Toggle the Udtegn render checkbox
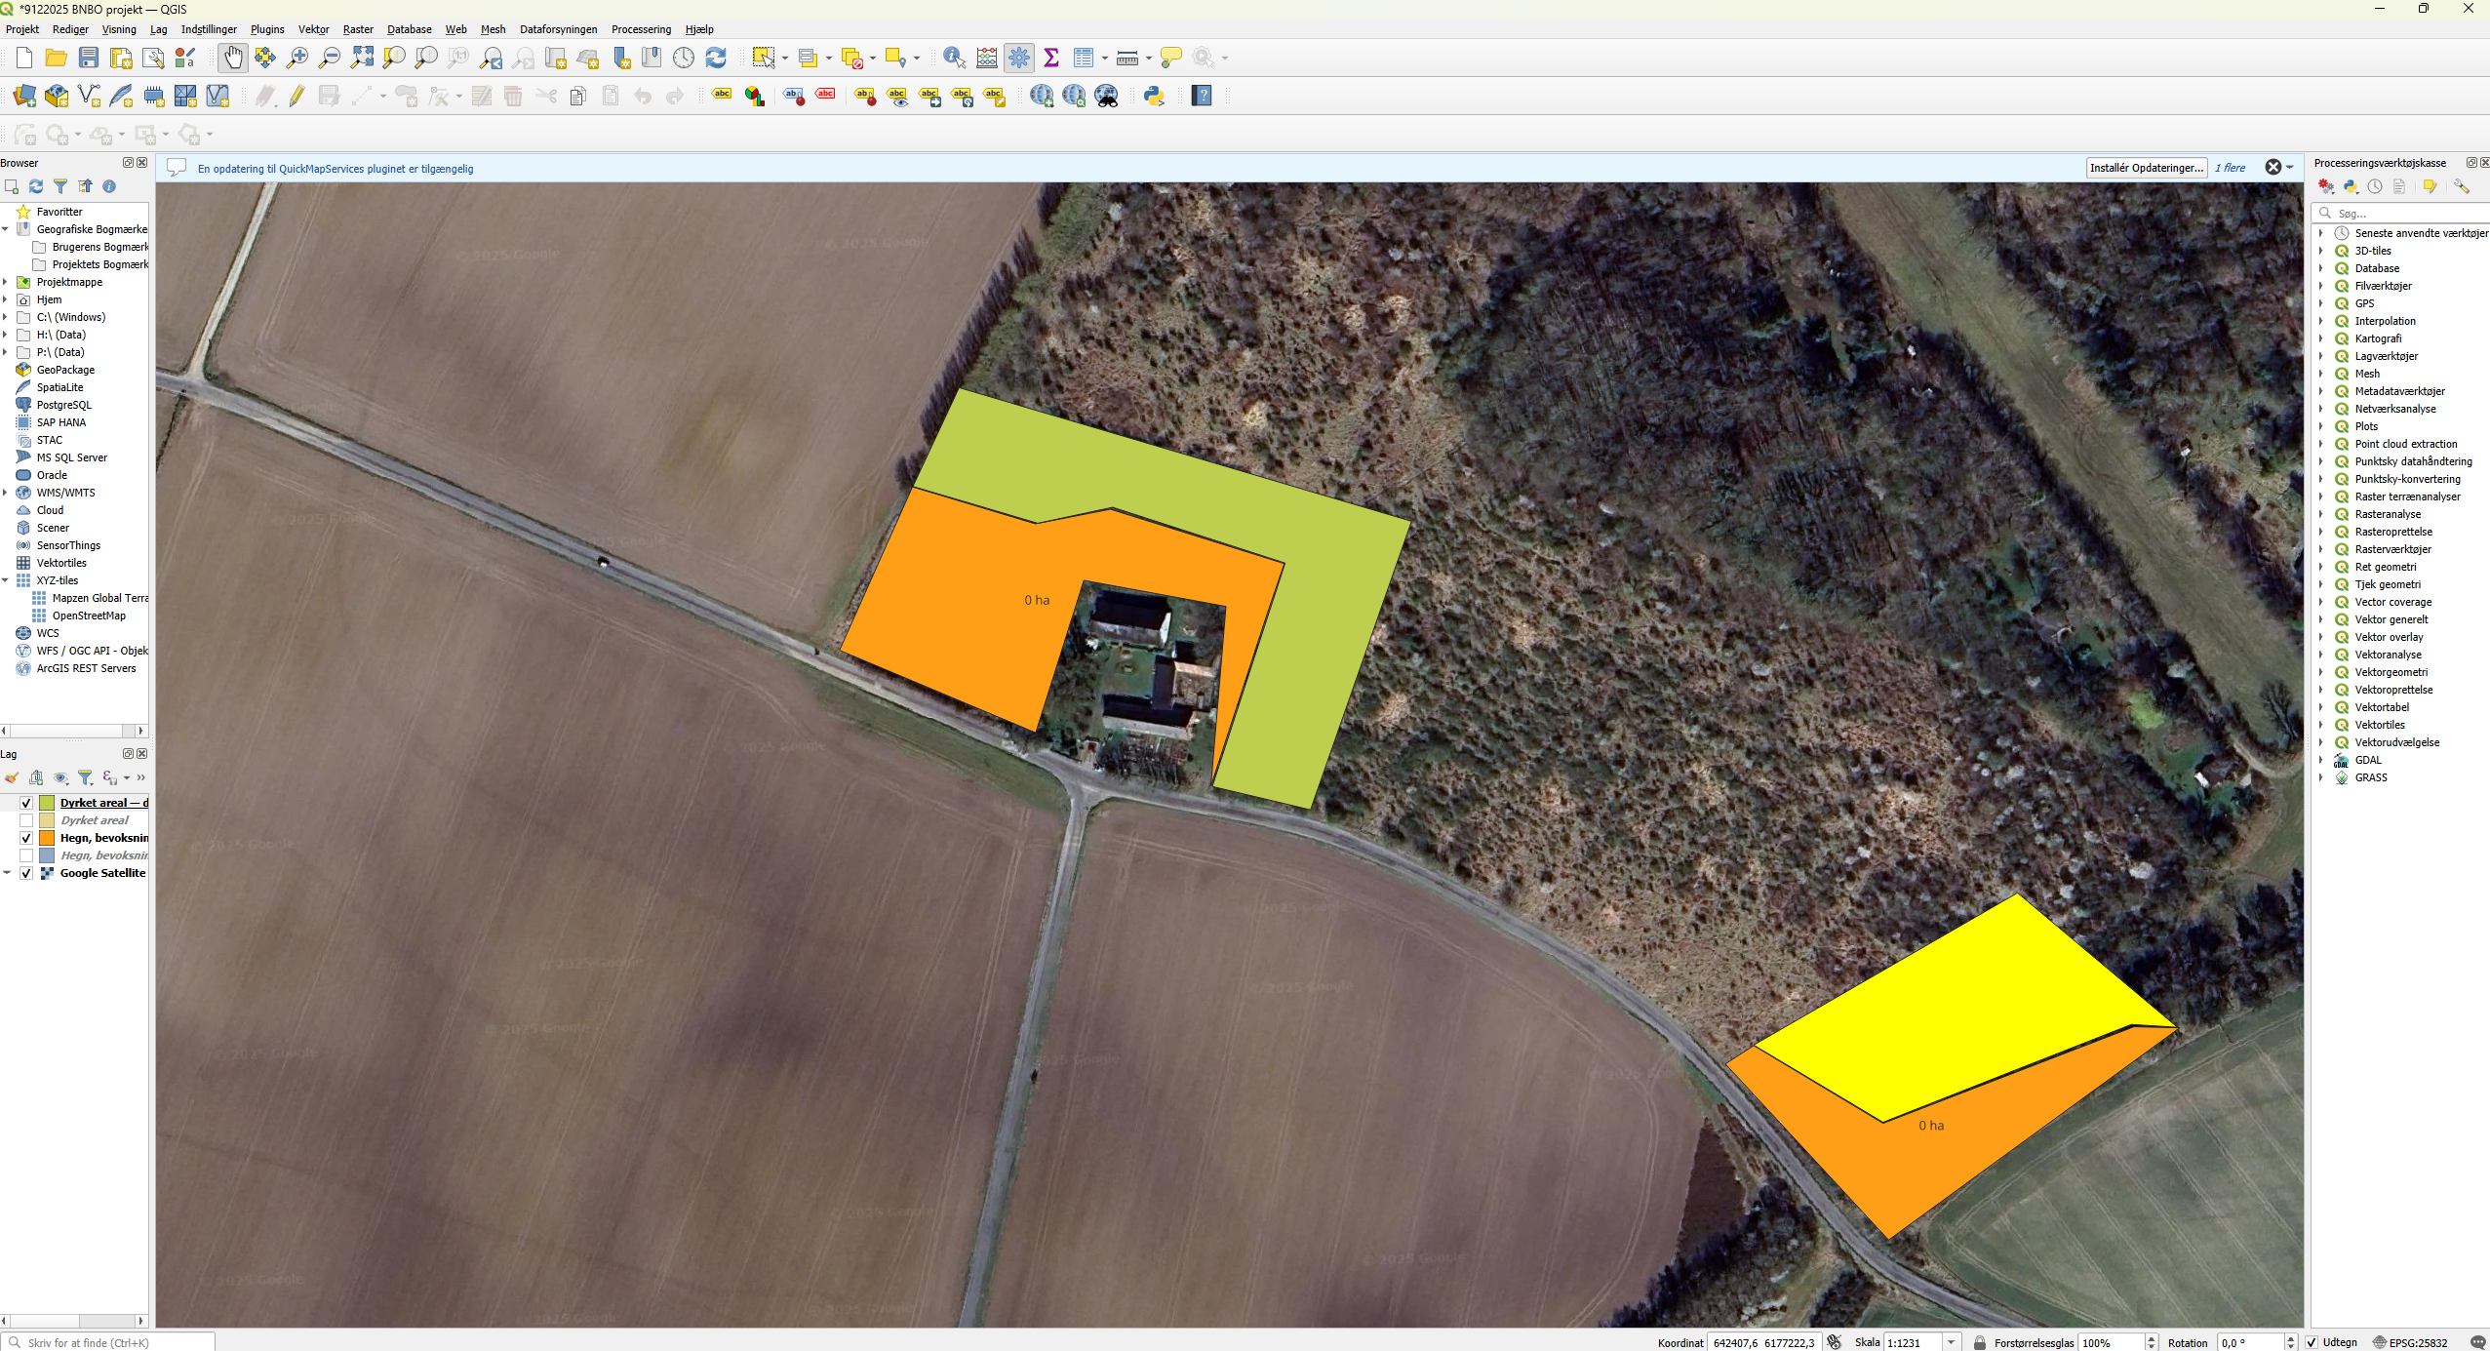2490x1351 pixels. pyautogui.click(x=2311, y=1342)
